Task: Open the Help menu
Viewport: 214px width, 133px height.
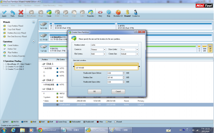Action: [x=61, y=5]
